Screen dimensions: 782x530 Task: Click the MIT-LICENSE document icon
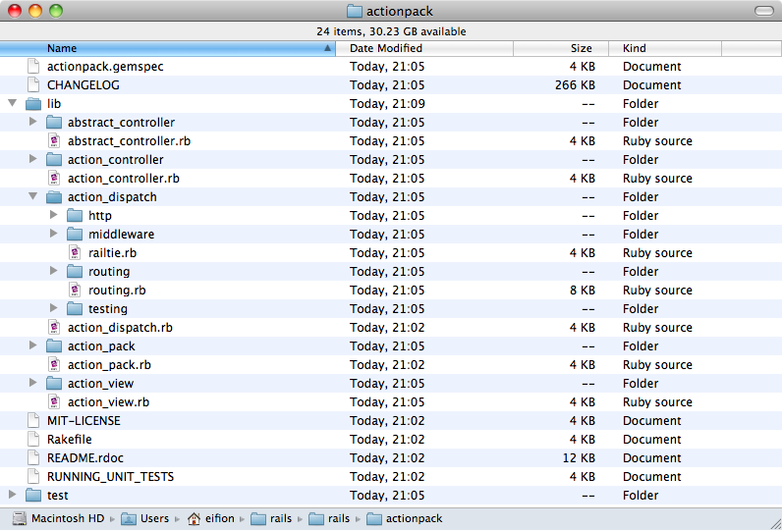click(33, 420)
